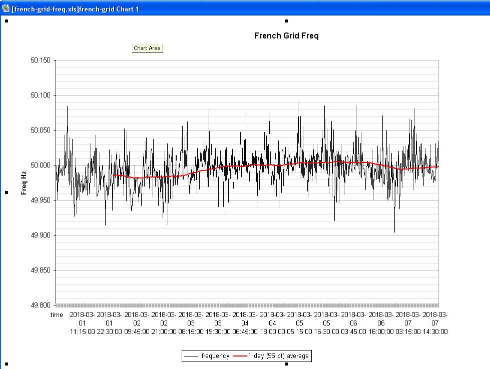Click the bottom-left chart selection handle
The width and height of the screenshot is (490, 369).
click(x=7, y=363)
